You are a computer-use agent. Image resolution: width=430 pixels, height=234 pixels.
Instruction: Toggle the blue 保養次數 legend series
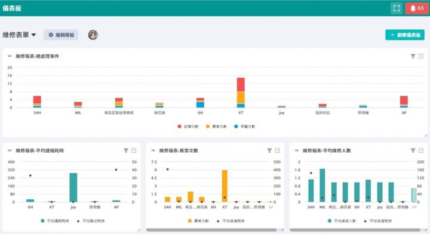coord(245,127)
